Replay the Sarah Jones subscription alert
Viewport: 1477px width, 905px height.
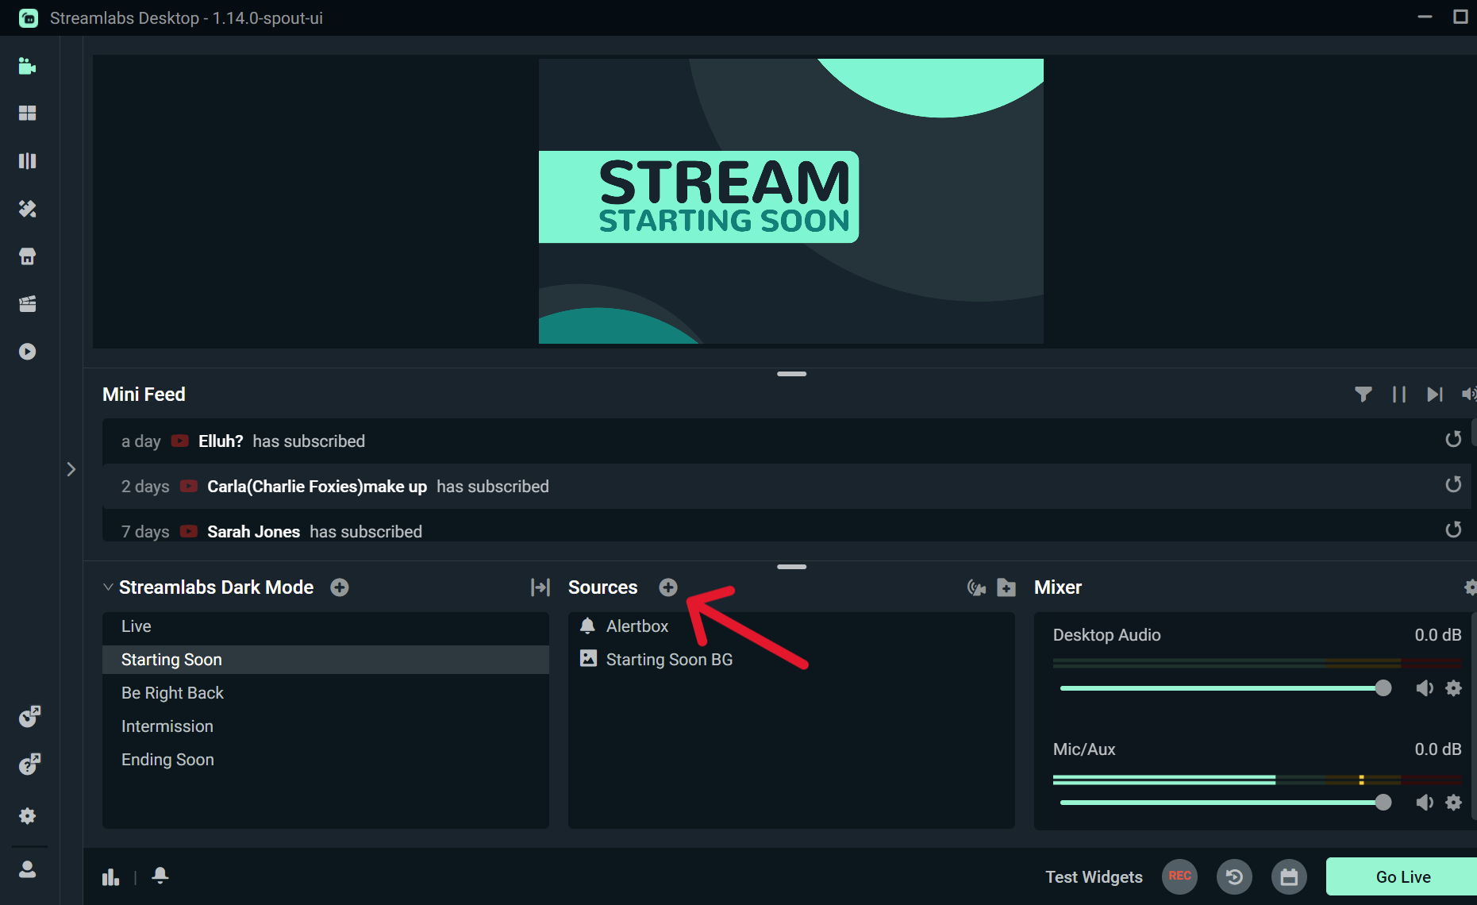point(1453,530)
